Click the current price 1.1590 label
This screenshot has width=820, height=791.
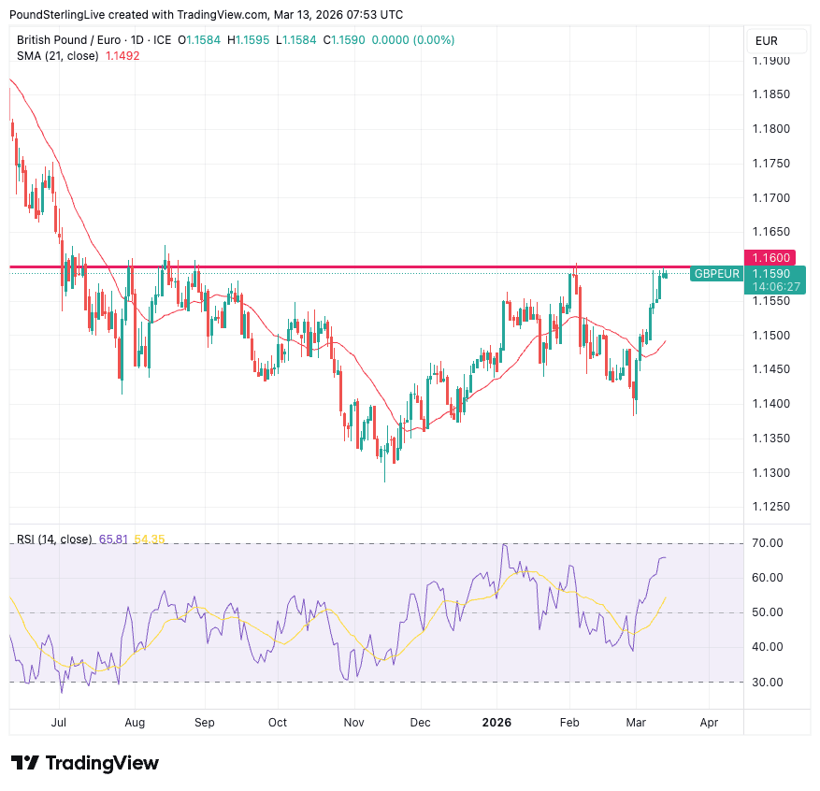767,273
